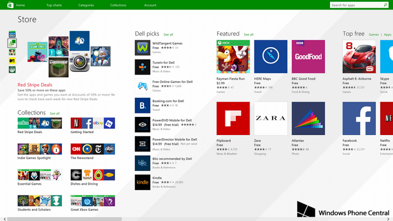Open the TuneIn for Dell icon

(142, 67)
